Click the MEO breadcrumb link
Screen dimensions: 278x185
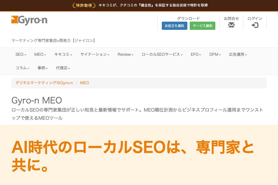tap(84, 83)
